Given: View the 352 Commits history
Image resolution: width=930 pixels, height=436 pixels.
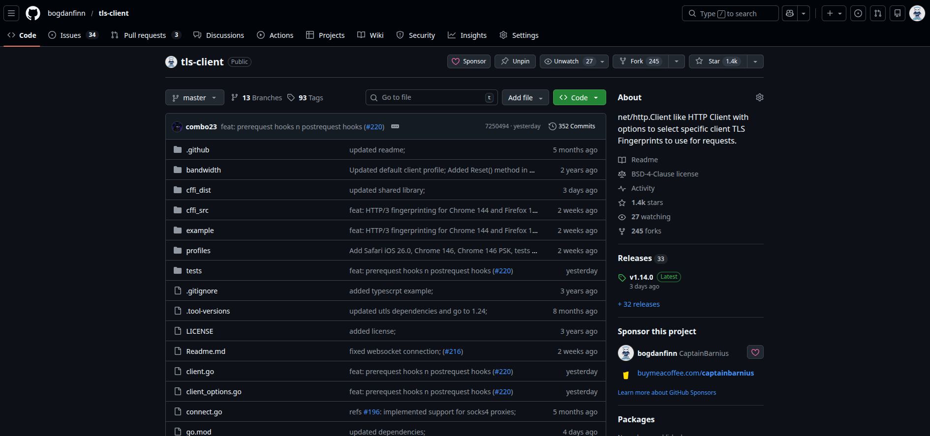Looking at the screenshot, I should pos(572,126).
